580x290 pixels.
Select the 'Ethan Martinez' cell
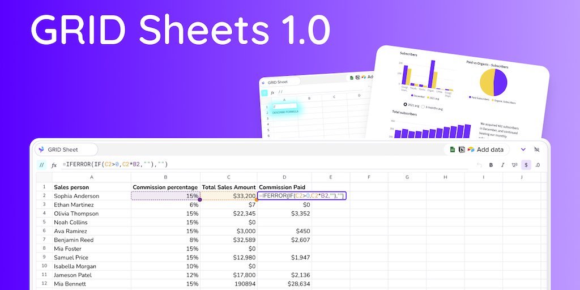coord(92,204)
